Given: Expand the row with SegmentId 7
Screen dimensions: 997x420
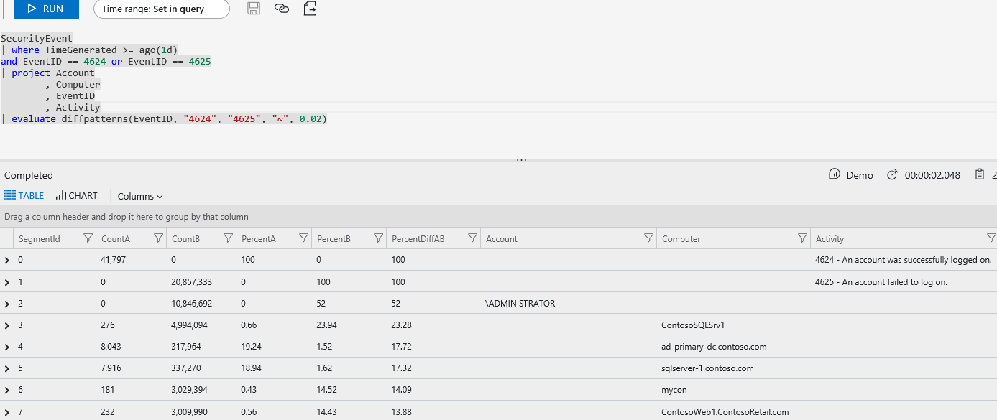Looking at the screenshot, I should (7, 412).
